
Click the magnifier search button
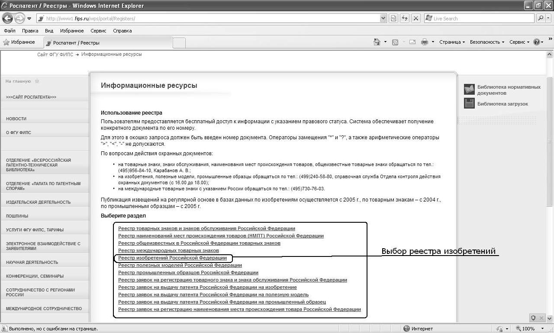click(x=540, y=18)
